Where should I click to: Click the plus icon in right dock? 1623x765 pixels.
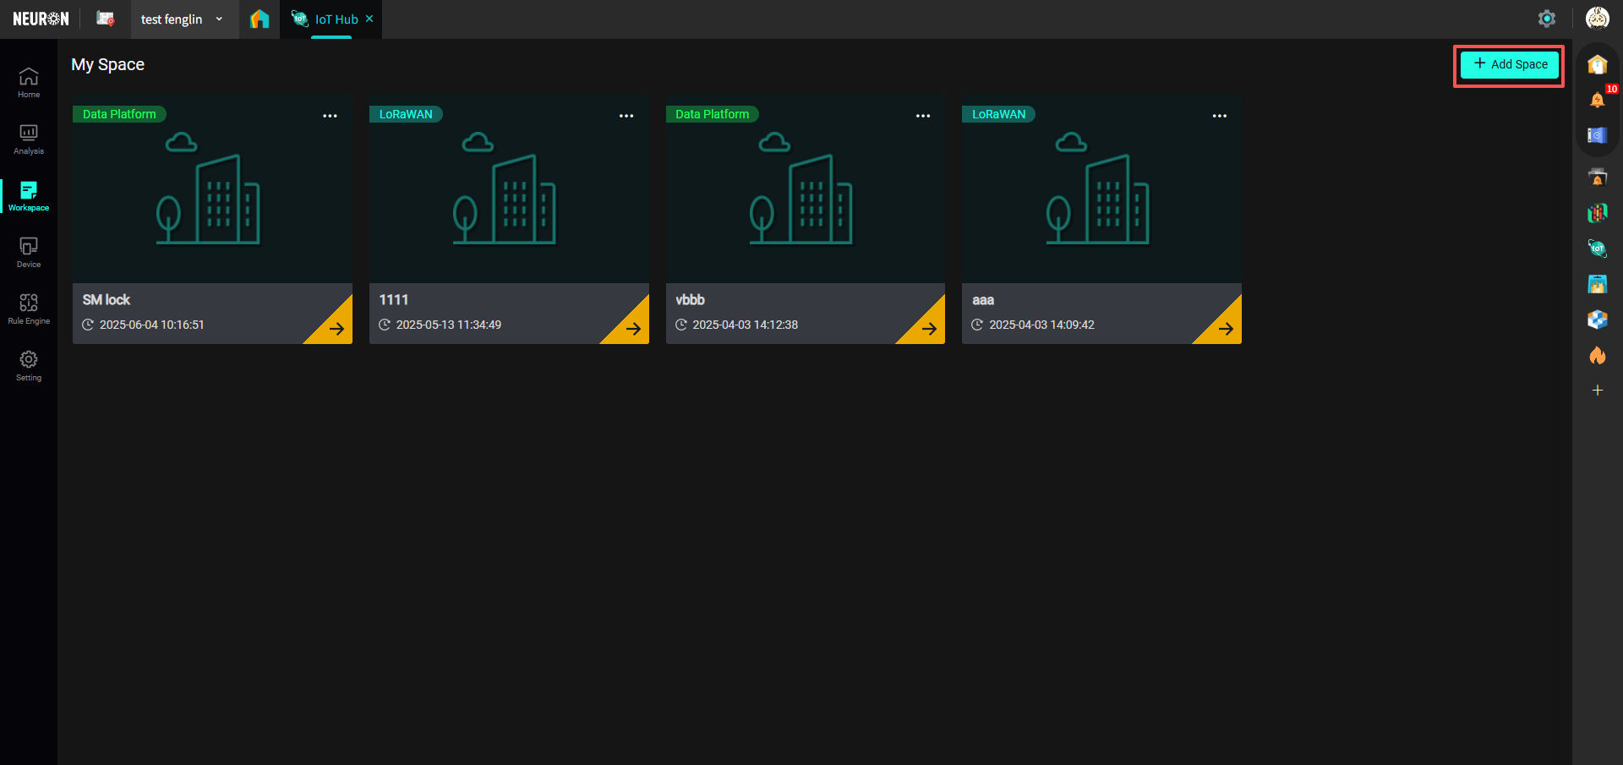coord(1597,391)
